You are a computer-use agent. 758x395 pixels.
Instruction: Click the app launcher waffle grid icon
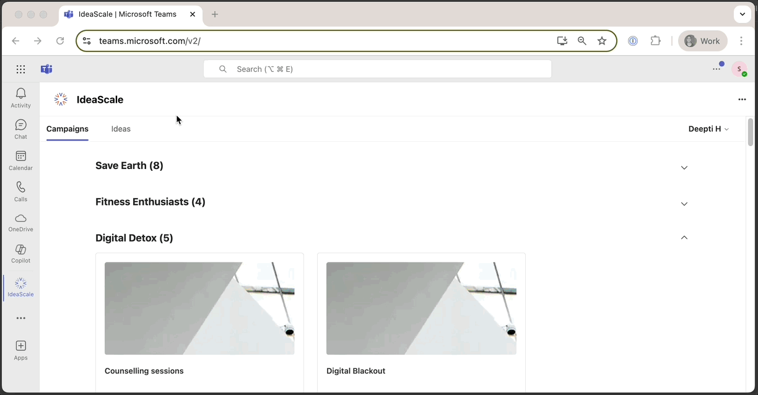pos(20,69)
